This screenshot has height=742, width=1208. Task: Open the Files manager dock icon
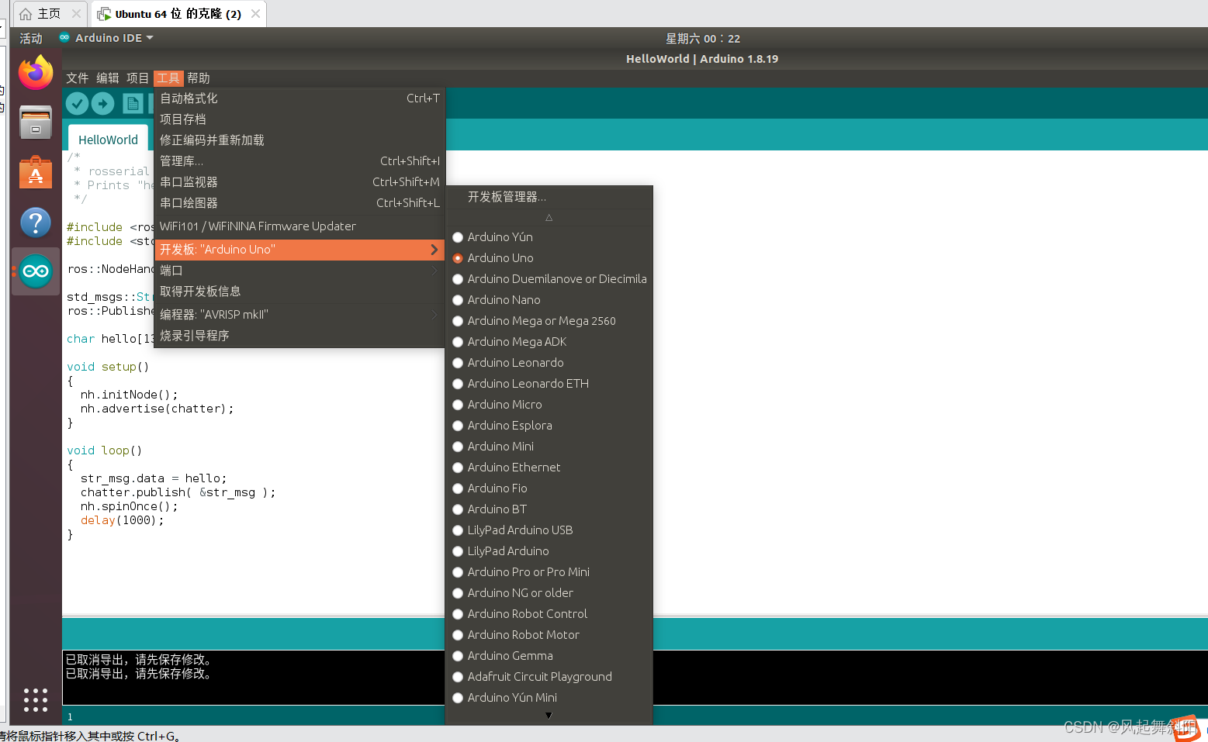(x=36, y=123)
